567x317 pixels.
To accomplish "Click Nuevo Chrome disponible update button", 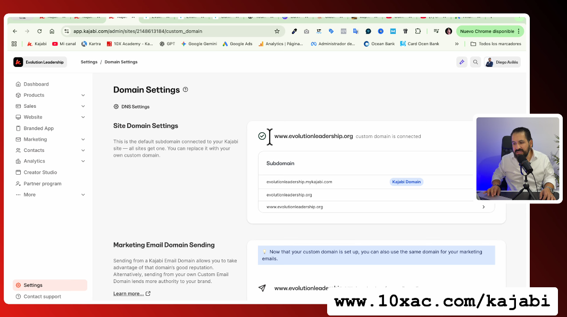I will pyautogui.click(x=490, y=31).
